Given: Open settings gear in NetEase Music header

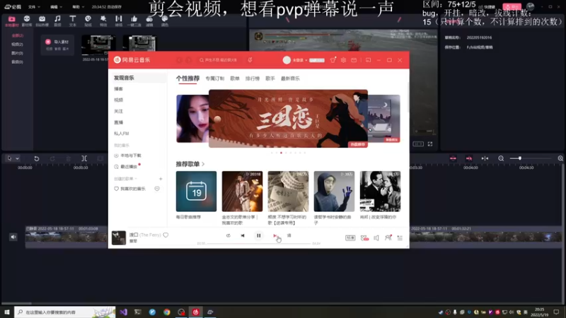Looking at the screenshot, I should click(x=343, y=60).
